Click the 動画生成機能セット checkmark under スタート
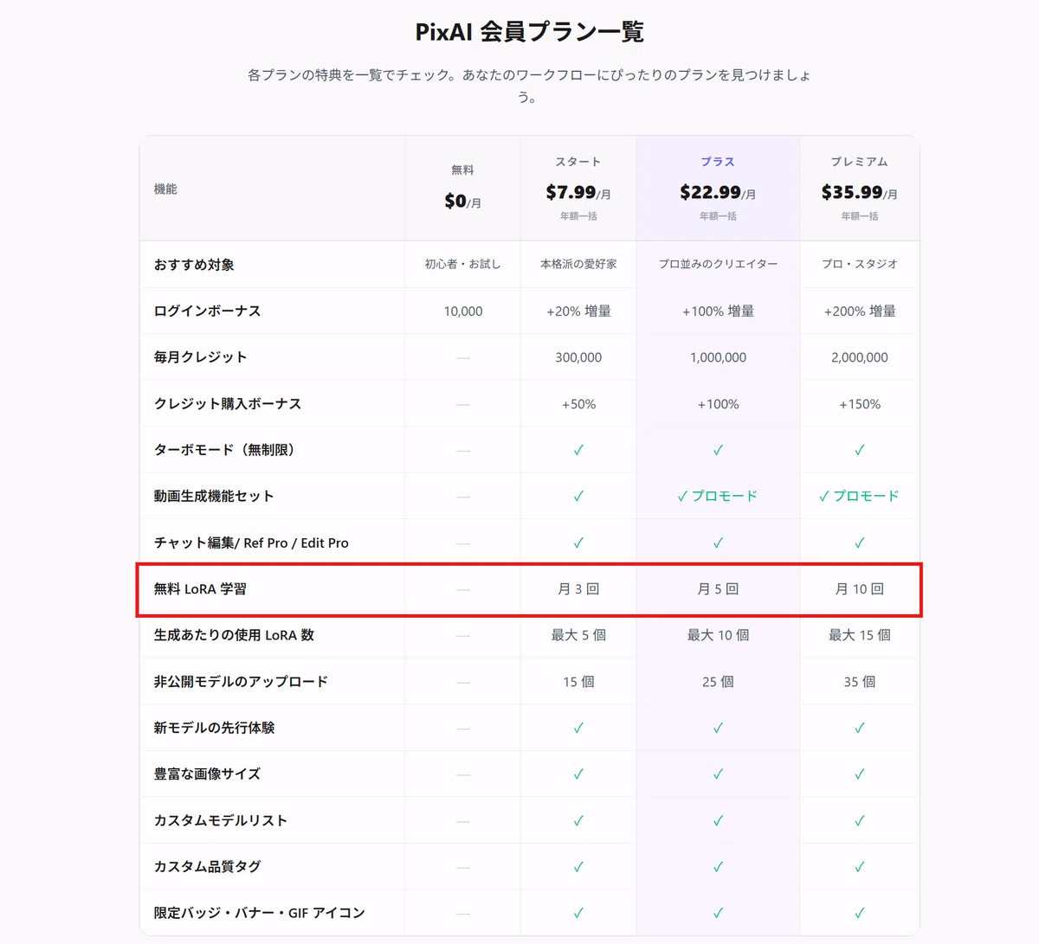The image size is (1039, 944). [578, 496]
